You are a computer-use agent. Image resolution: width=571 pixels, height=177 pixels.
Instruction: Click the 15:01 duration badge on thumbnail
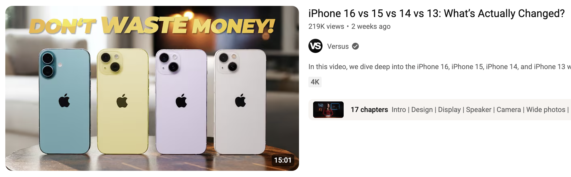(283, 160)
